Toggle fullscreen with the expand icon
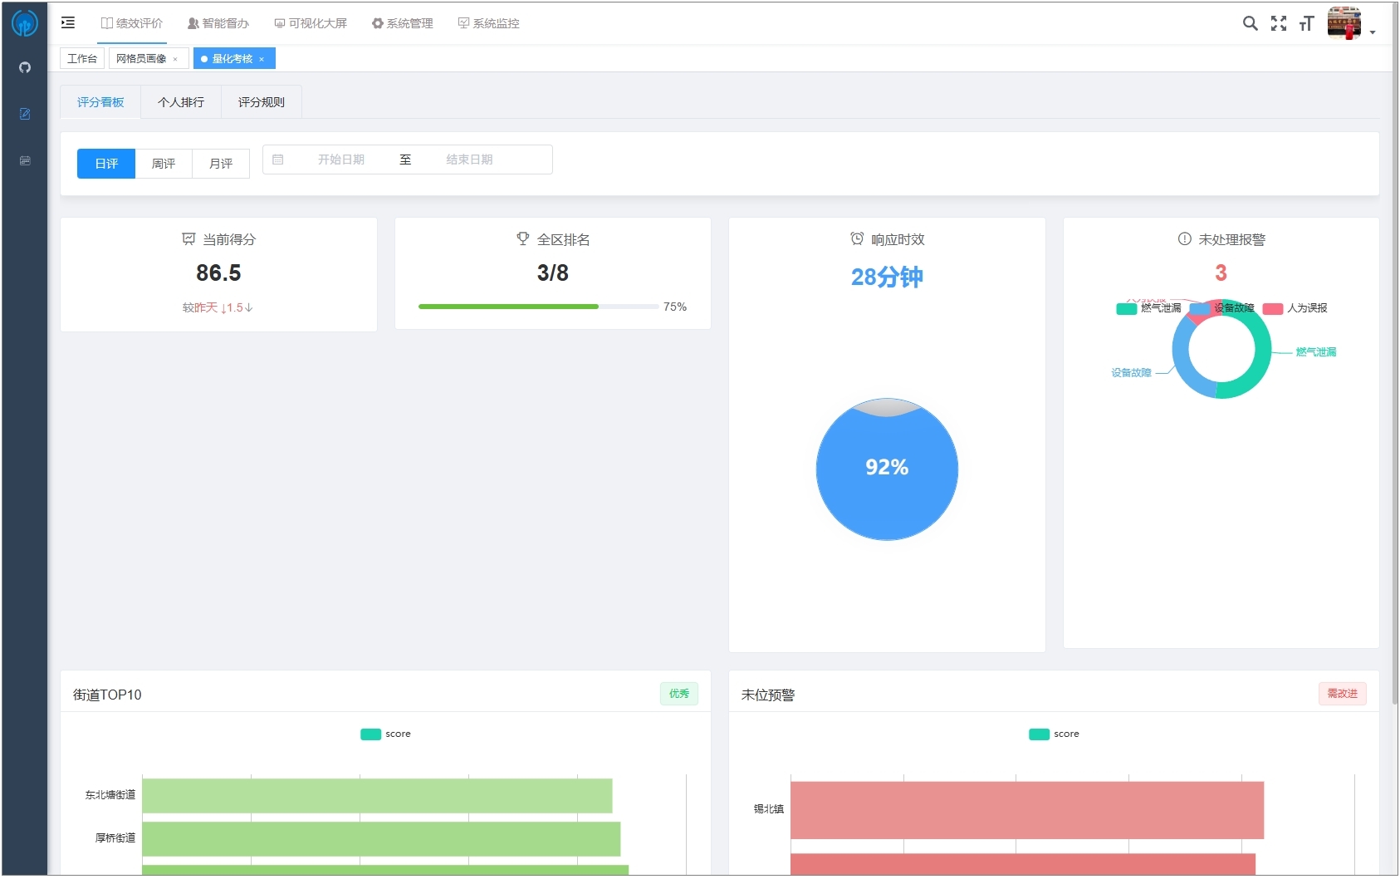This screenshot has width=1400, height=879. (x=1279, y=23)
